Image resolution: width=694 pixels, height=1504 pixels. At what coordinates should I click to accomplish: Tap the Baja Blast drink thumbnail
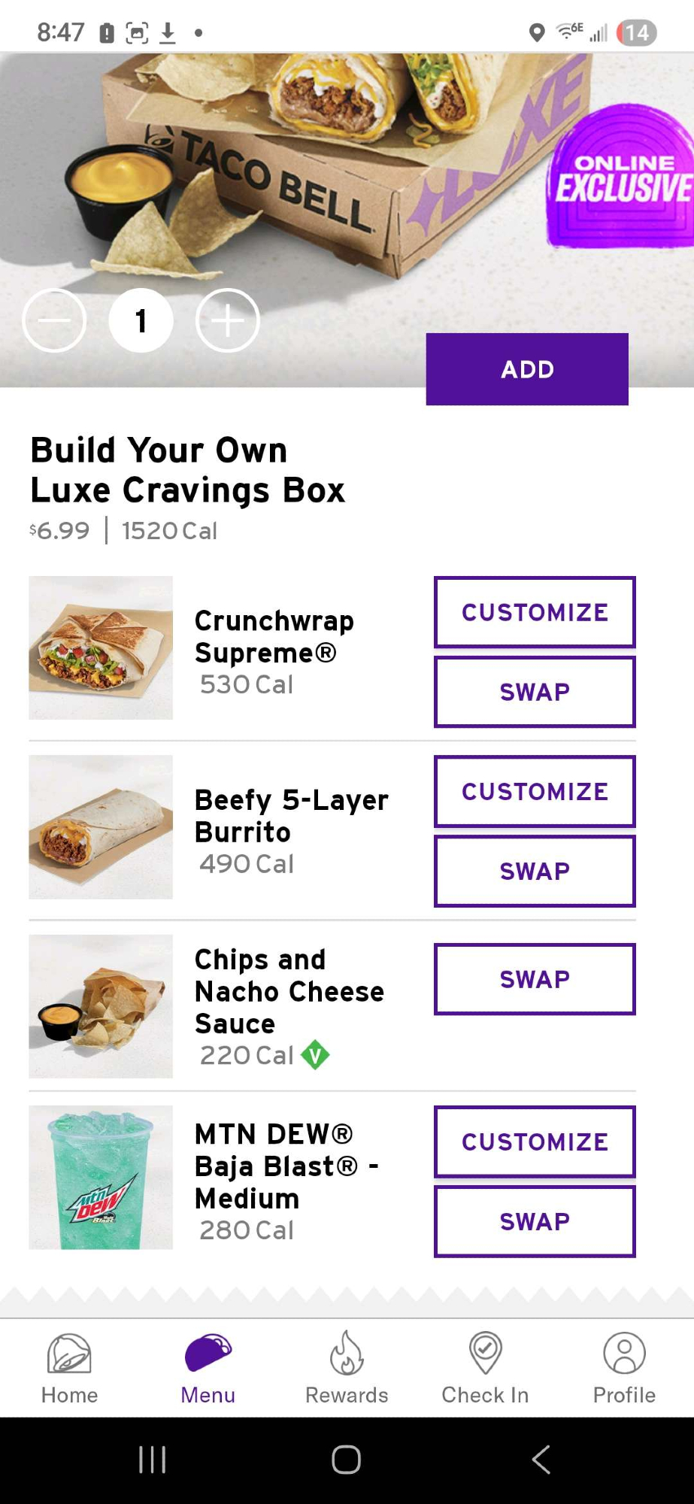101,1178
